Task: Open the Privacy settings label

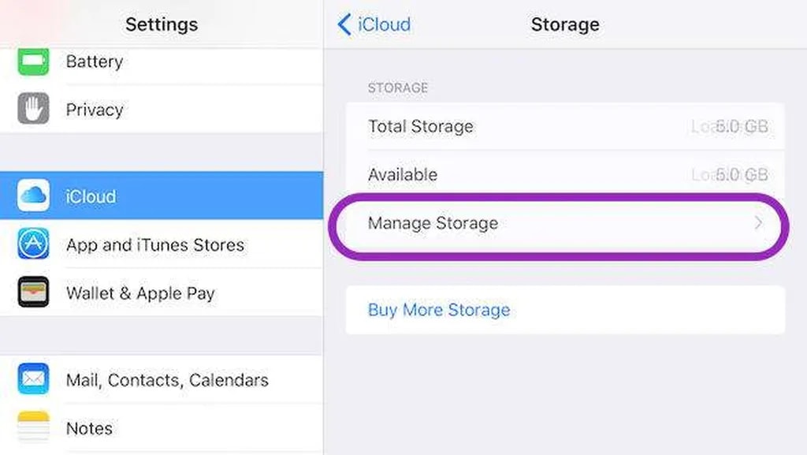Action: click(x=95, y=110)
